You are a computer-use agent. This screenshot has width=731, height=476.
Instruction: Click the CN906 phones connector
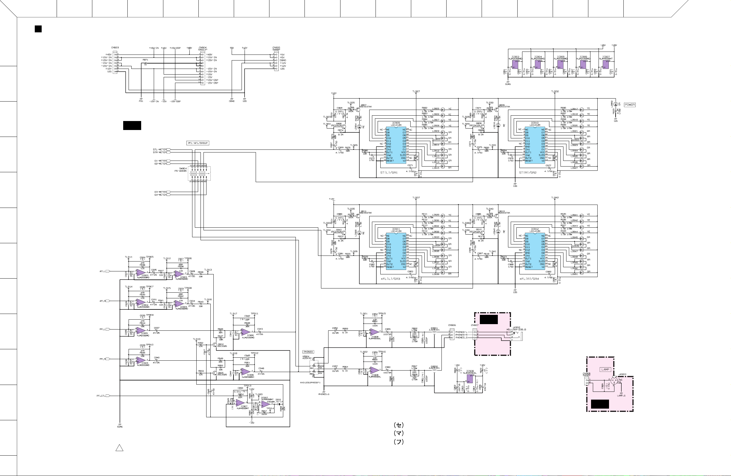(451, 335)
